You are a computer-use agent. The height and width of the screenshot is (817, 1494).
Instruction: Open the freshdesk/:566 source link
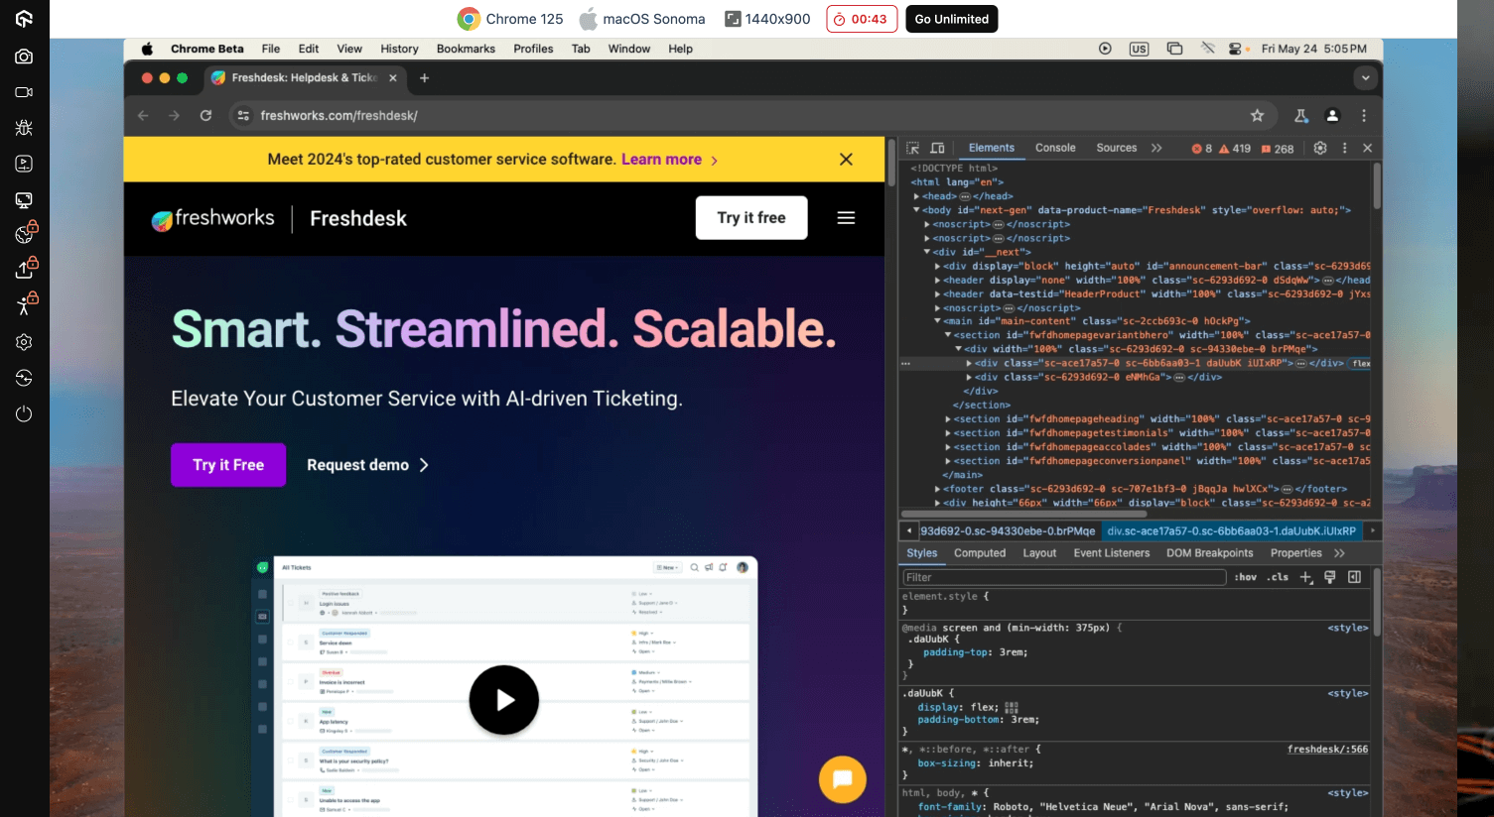pos(1327,750)
